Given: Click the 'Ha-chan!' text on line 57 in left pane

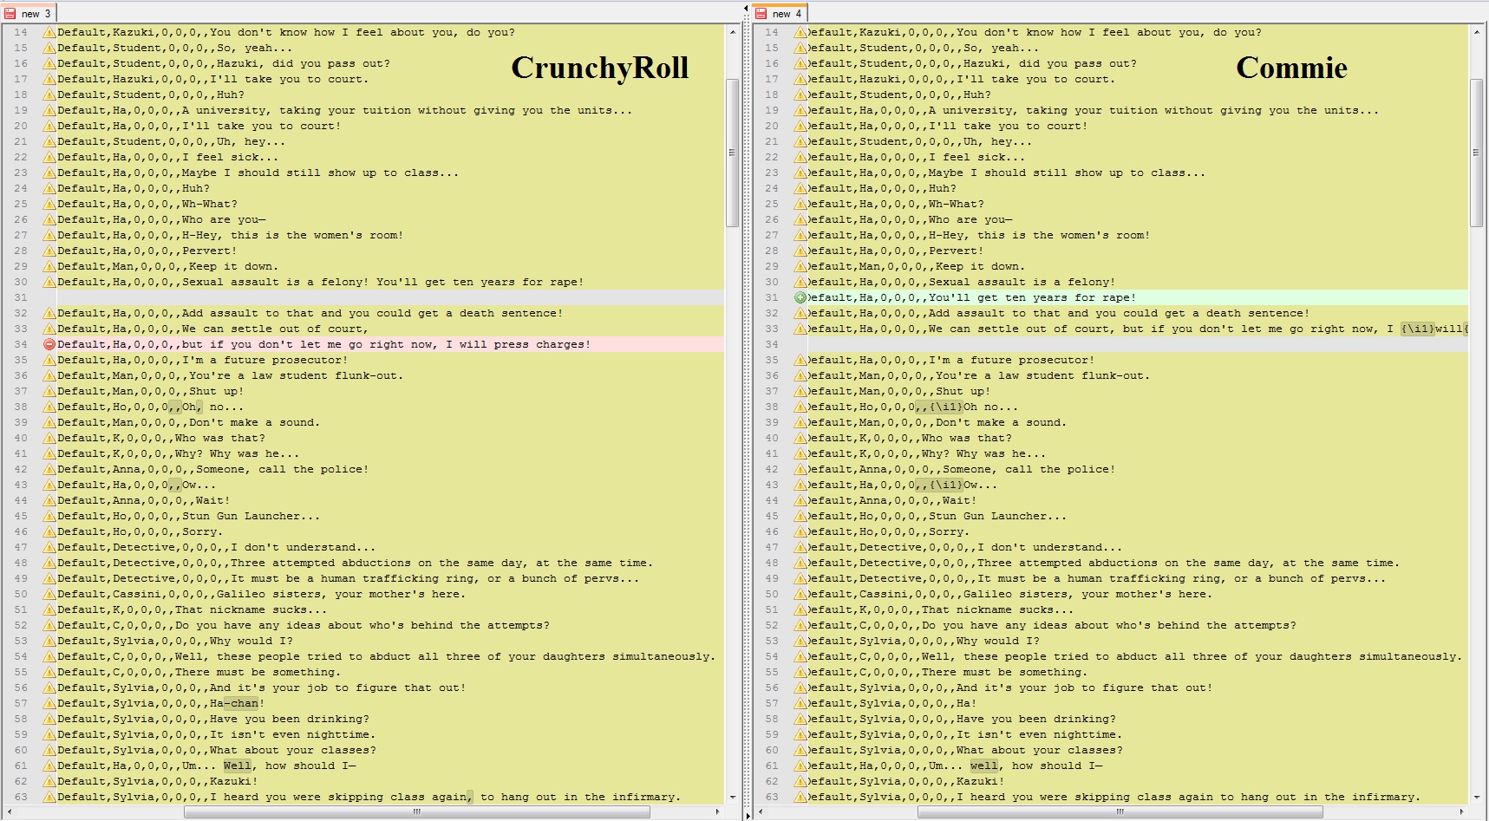Looking at the screenshot, I should click(x=238, y=703).
